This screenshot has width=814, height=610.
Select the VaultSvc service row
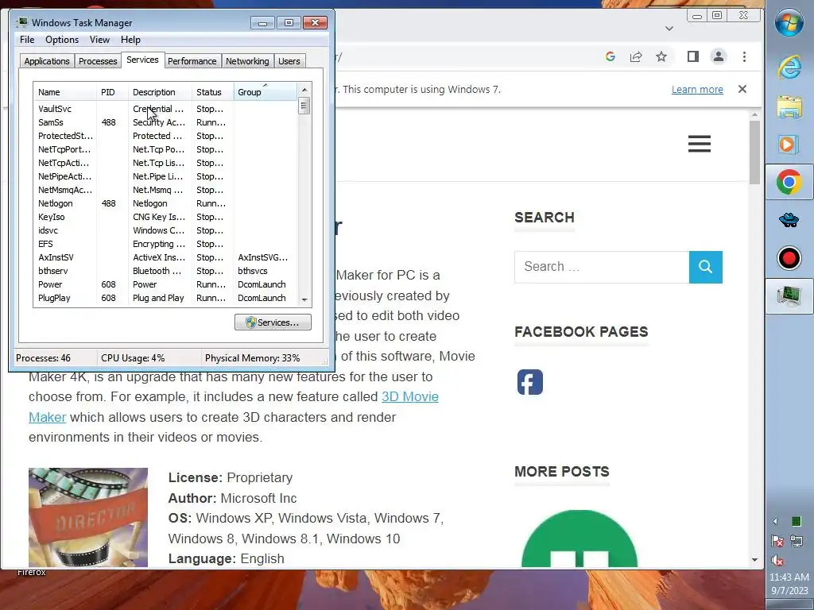coord(165,109)
